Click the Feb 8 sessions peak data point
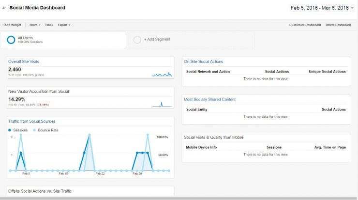The image size is (358, 200). point(21,153)
